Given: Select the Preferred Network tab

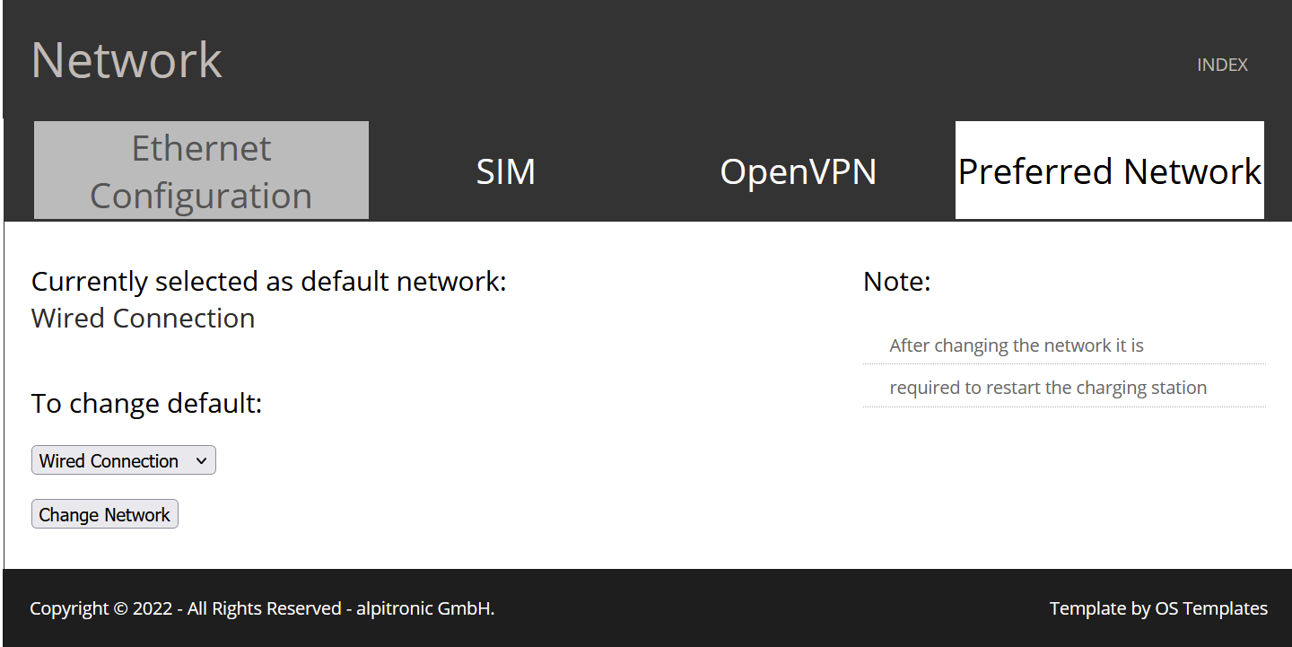Looking at the screenshot, I should (x=1109, y=171).
